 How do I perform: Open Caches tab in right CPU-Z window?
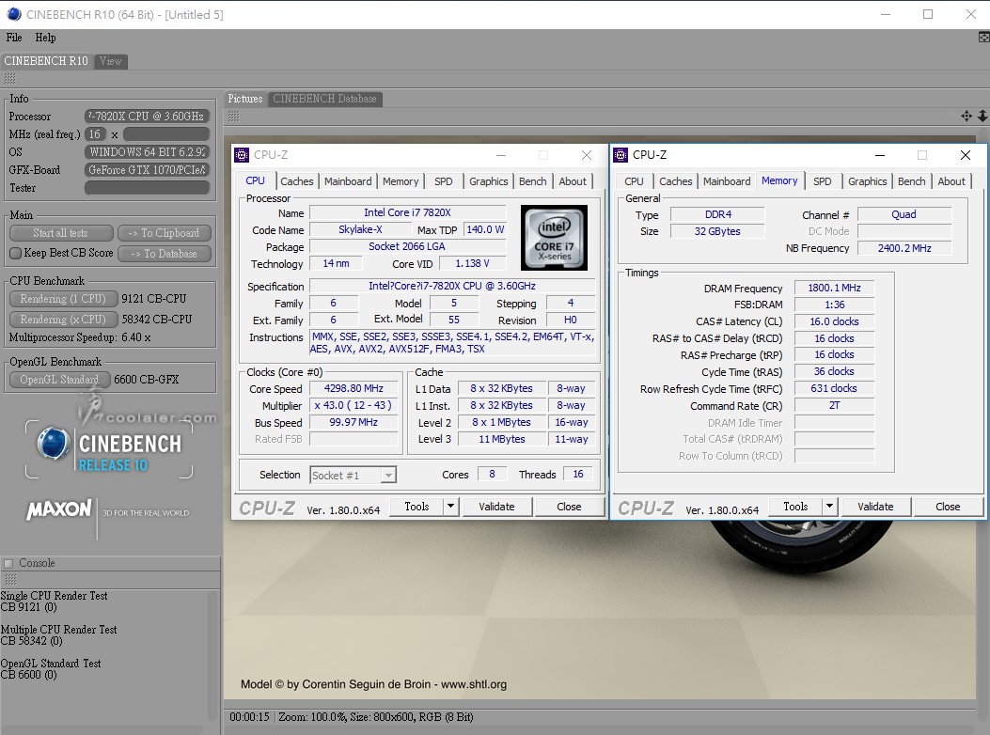tap(676, 181)
